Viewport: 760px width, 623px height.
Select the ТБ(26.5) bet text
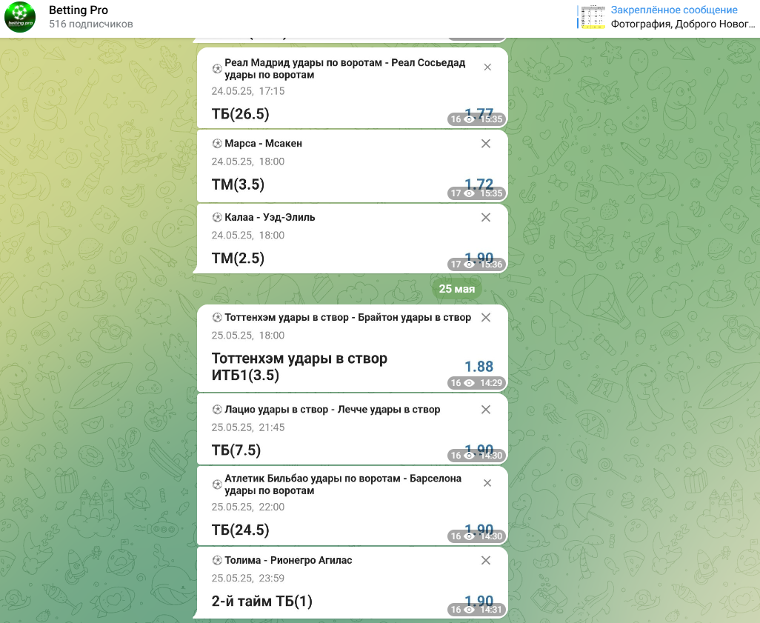pyautogui.click(x=241, y=114)
